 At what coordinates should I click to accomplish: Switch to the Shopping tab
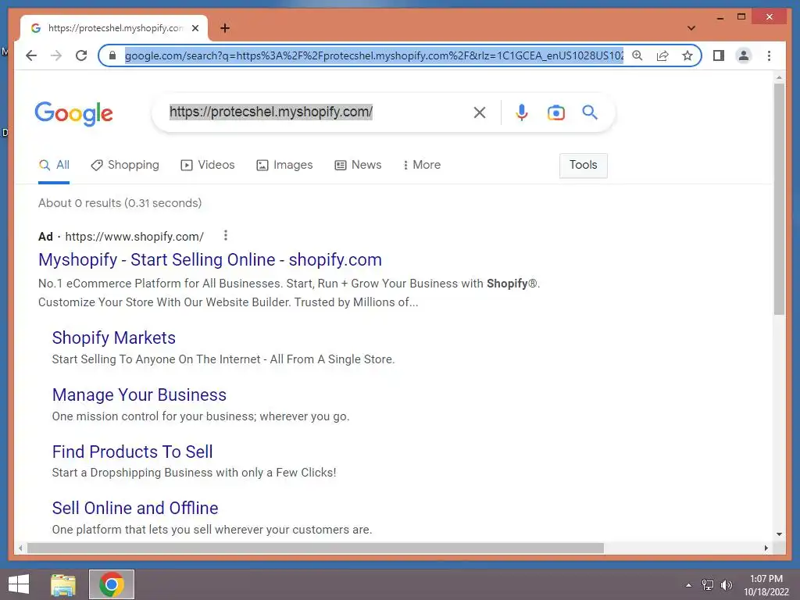point(125,166)
